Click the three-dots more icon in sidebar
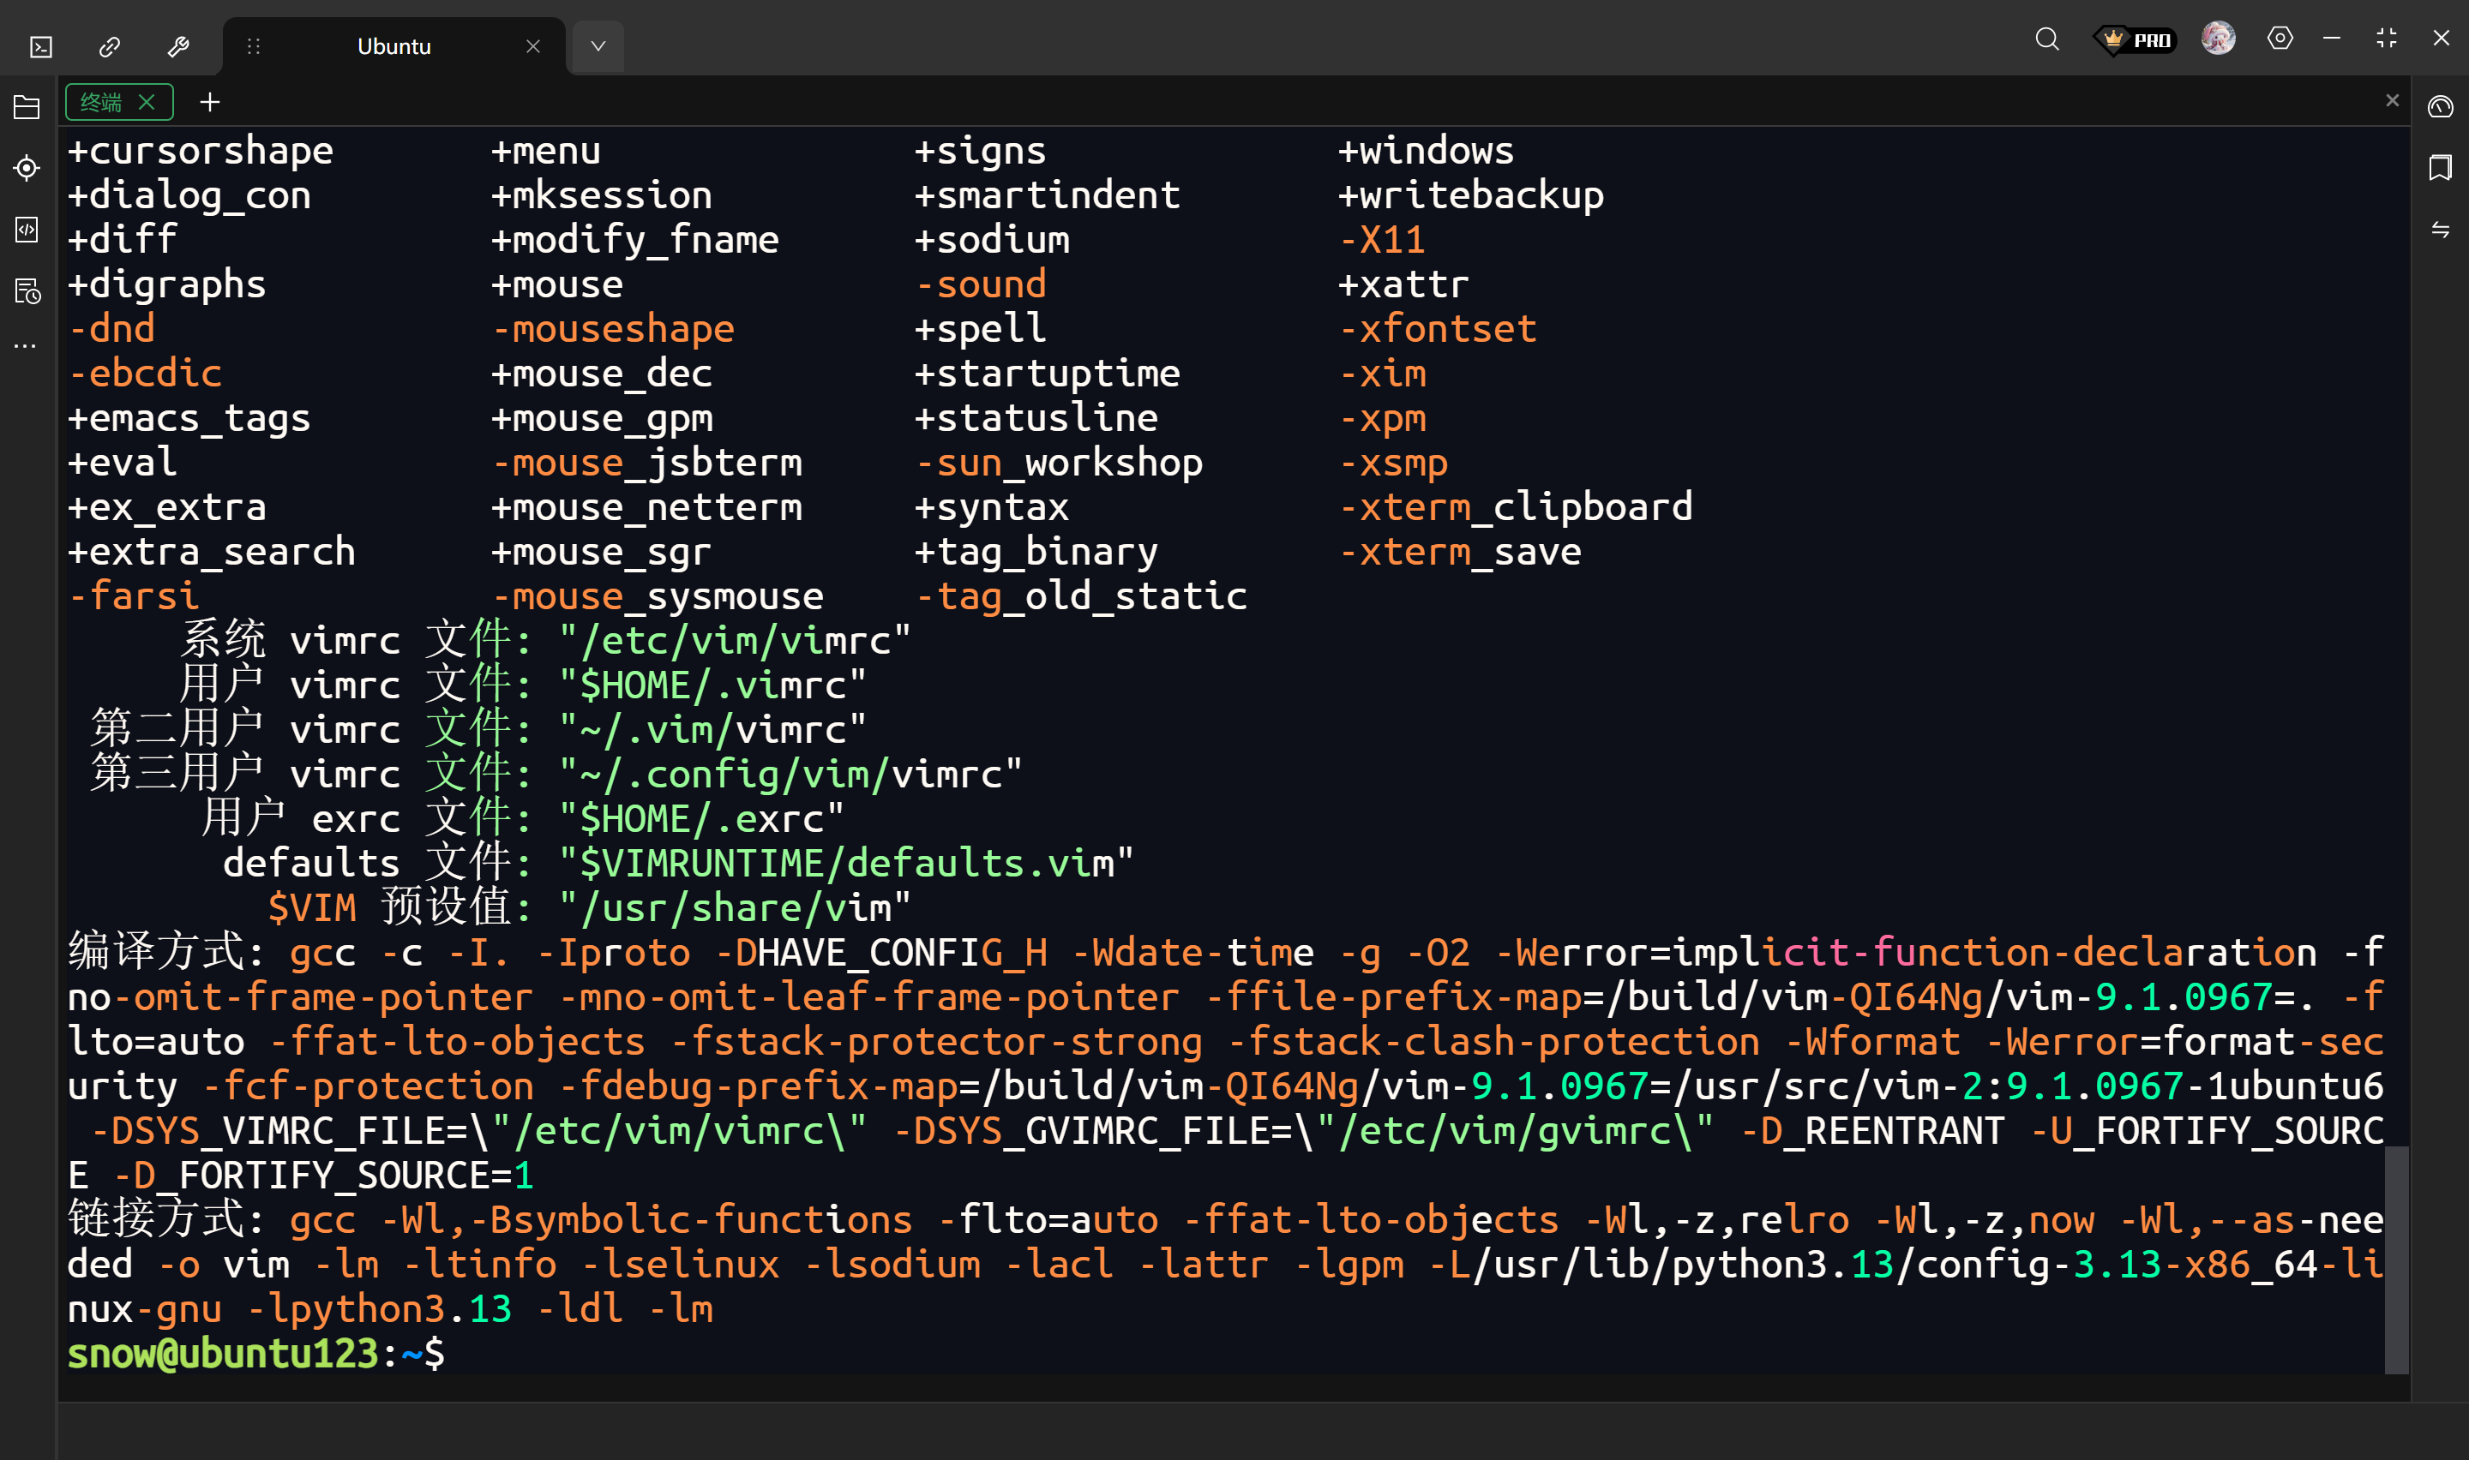Viewport: 2469px width, 1460px height. (26, 346)
